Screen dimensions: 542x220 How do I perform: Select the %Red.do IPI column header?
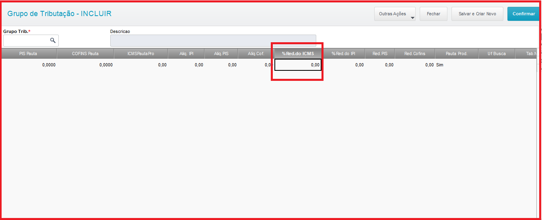(x=343, y=53)
